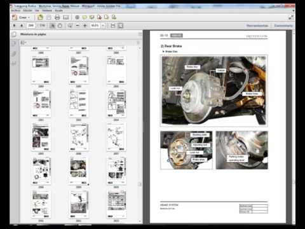Open the Herramientas pane
Viewport: 305px width, 229px height.
(257, 25)
